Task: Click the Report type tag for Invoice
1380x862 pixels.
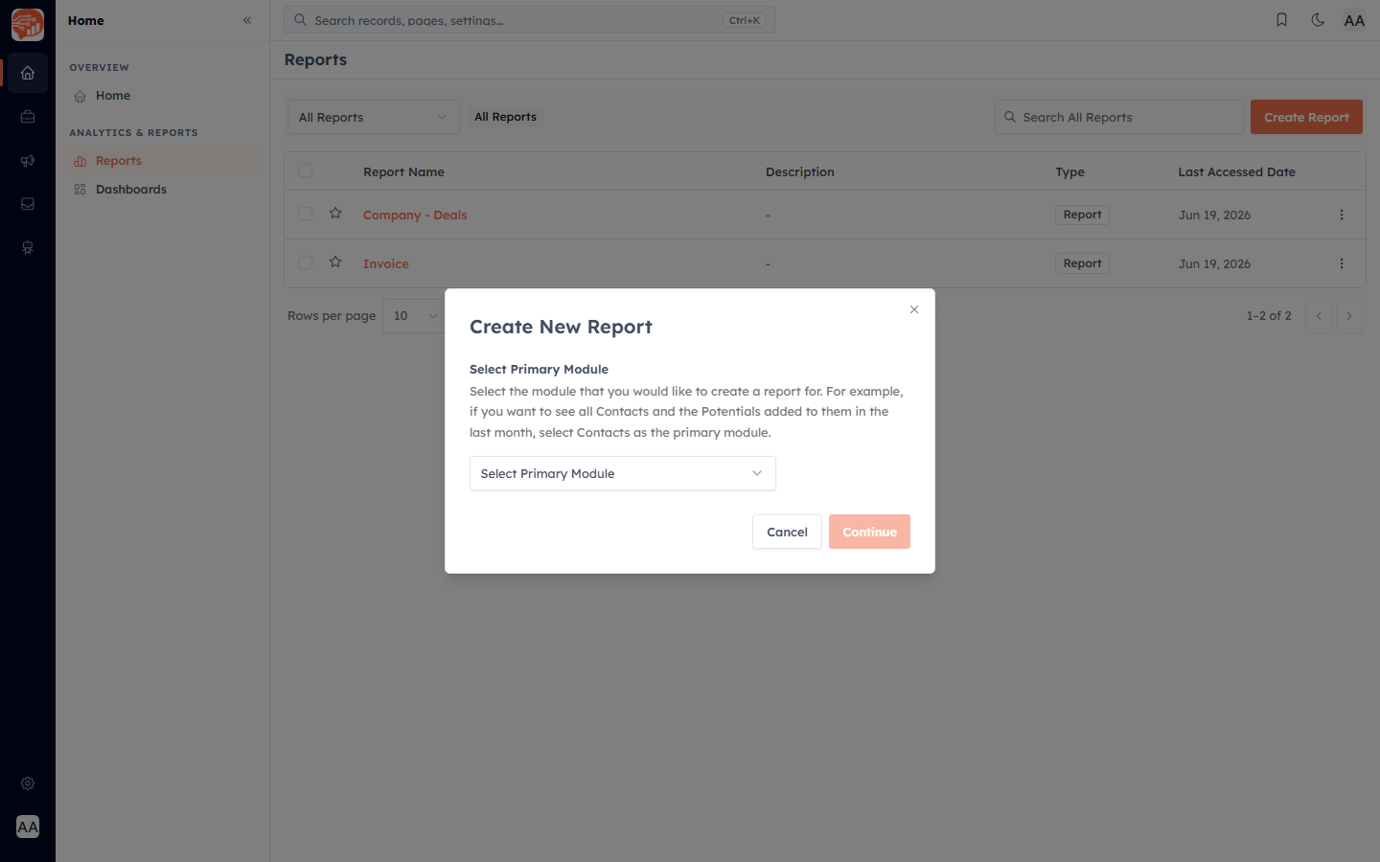Action: click(x=1082, y=263)
